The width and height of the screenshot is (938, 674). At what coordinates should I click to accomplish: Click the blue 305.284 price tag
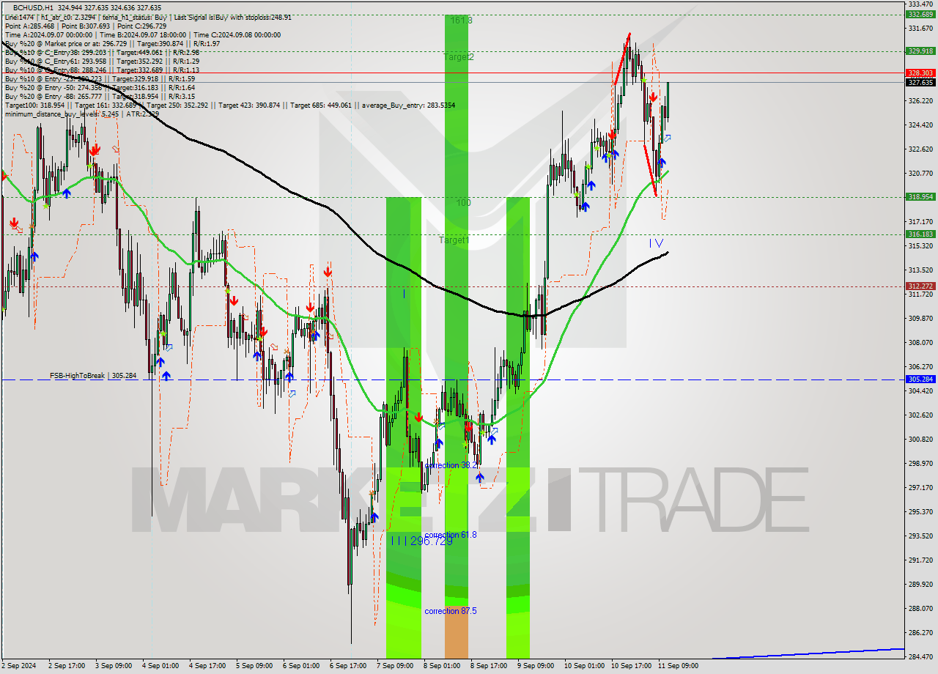920,379
